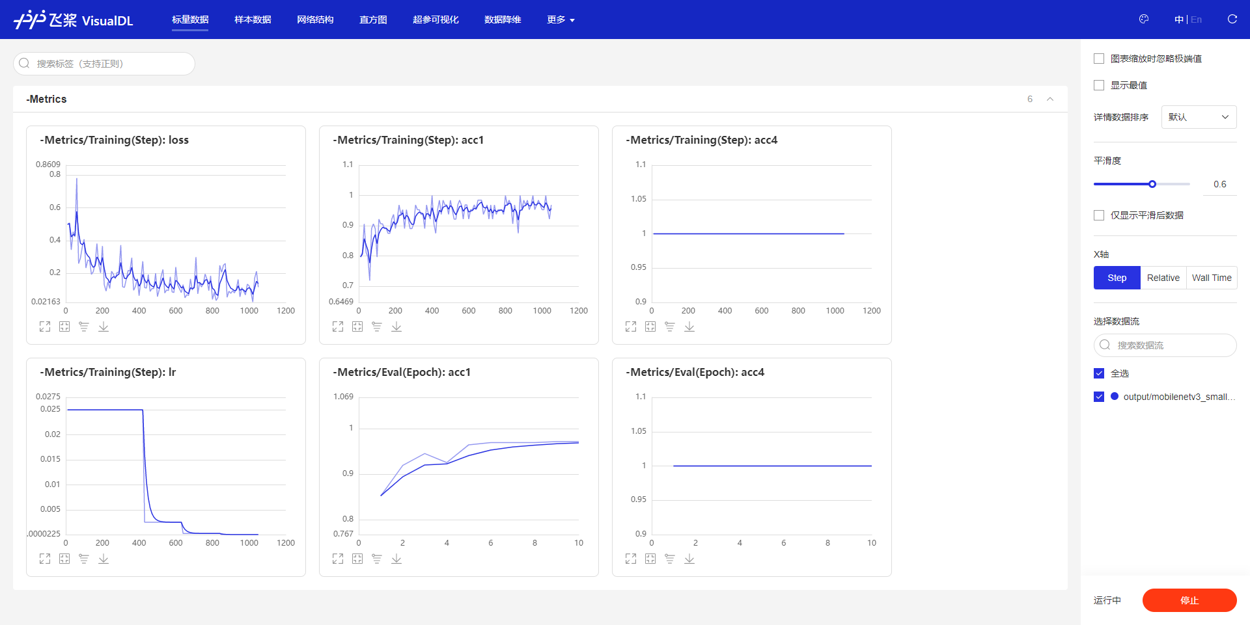Toggle Y-axis log scale on Training lr chart
The width and height of the screenshot is (1250, 625).
tap(84, 559)
